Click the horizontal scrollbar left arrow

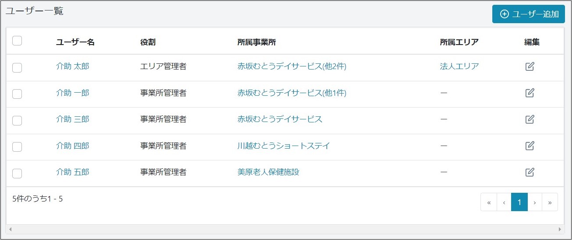(10, 229)
